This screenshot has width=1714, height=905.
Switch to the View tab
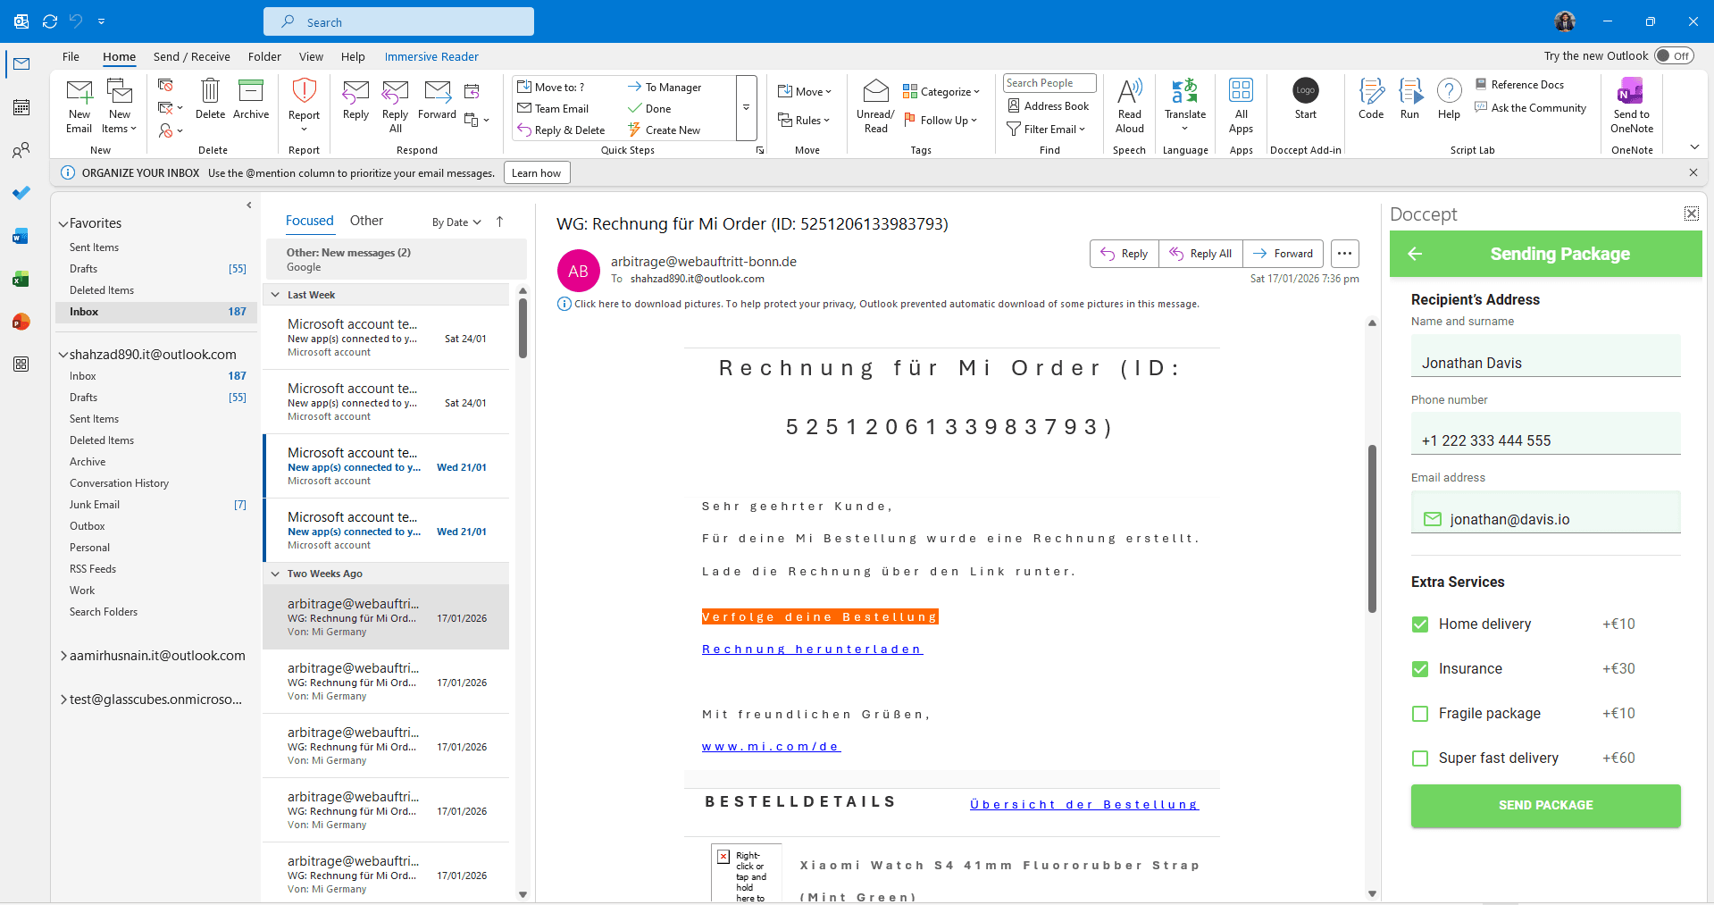tap(311, 56)
